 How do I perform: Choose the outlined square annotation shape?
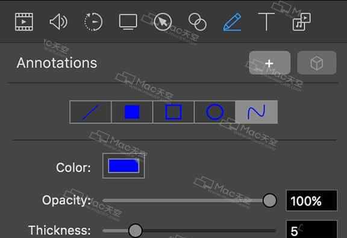click(x=173, y=112)
